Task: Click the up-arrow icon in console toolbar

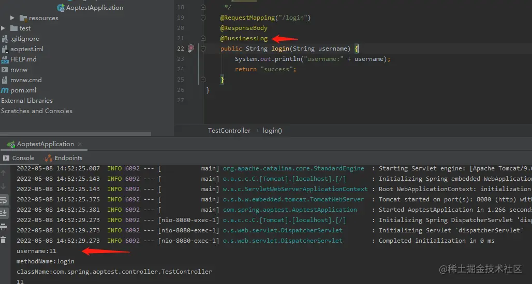Action: point(4,173)
